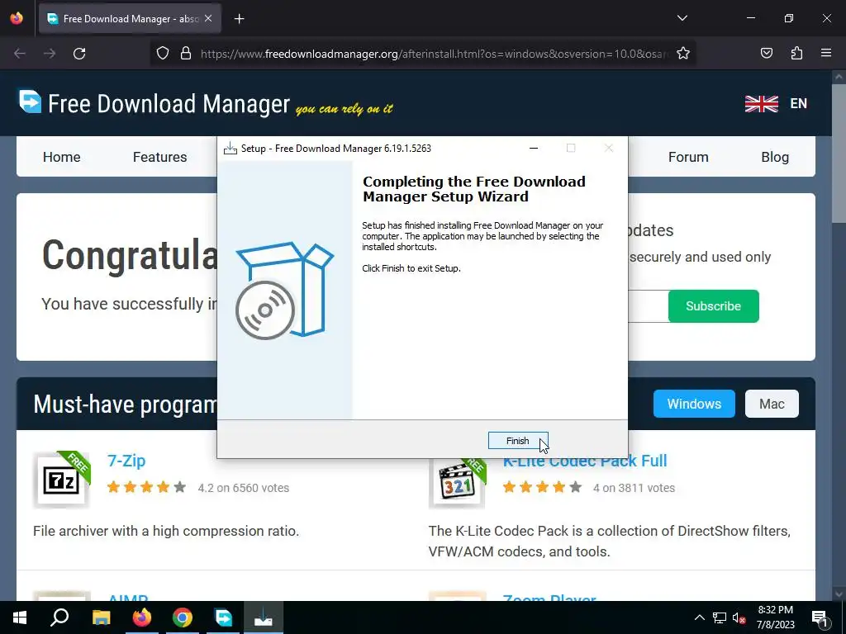Open the 7-Zip program link
846x634 pixels.
click(x=126, y=461)
